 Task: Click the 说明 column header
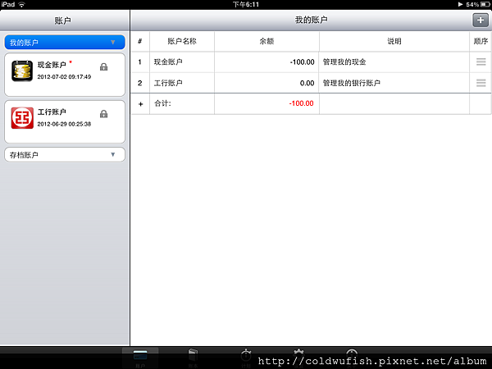coord(394,41)
